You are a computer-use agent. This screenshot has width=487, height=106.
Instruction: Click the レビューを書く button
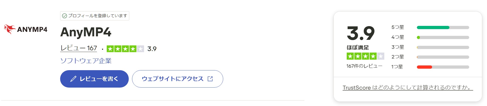tap(94, 79)
